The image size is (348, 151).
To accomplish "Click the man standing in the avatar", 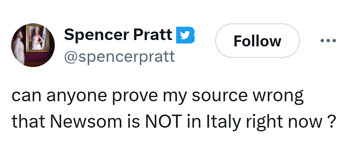I will click(x=20, y=49).
